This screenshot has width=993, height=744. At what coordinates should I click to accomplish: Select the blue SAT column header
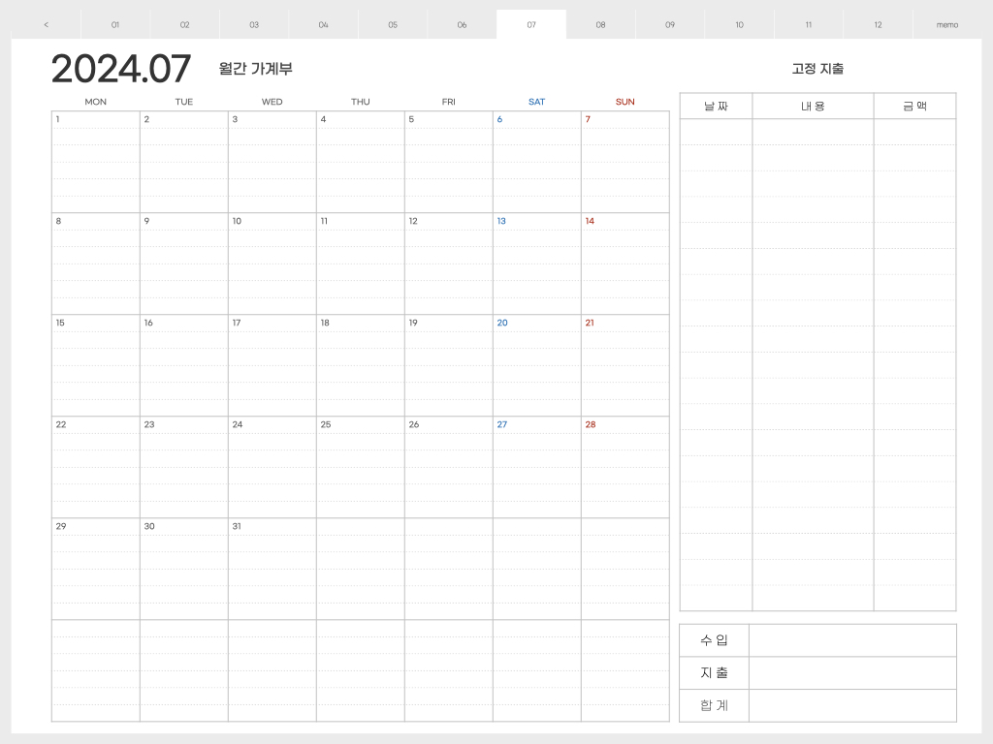pyautogui.click(x=537, y=102)
